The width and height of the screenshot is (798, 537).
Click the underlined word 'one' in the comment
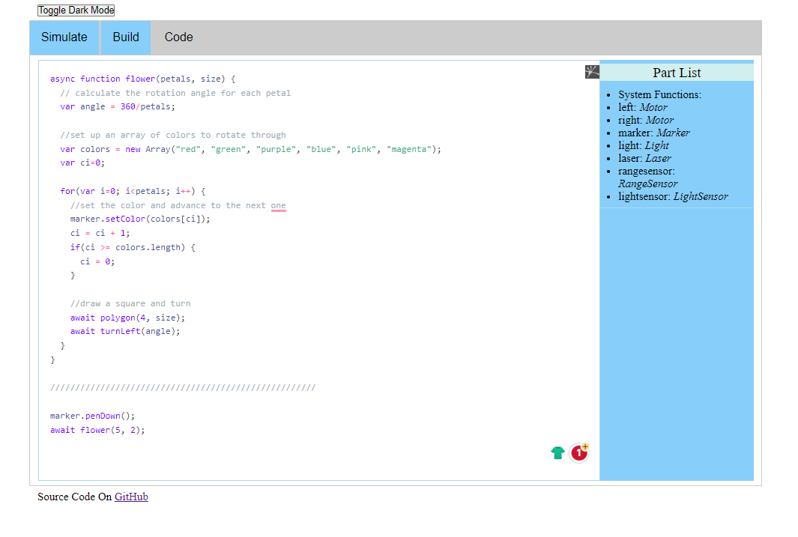[x=279, y=205]
